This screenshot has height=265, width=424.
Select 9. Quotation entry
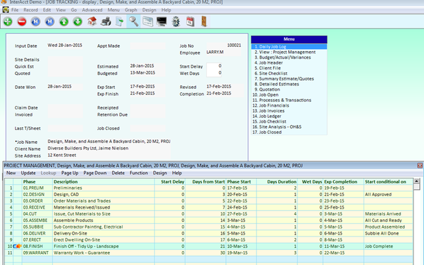tap(289, 89)
